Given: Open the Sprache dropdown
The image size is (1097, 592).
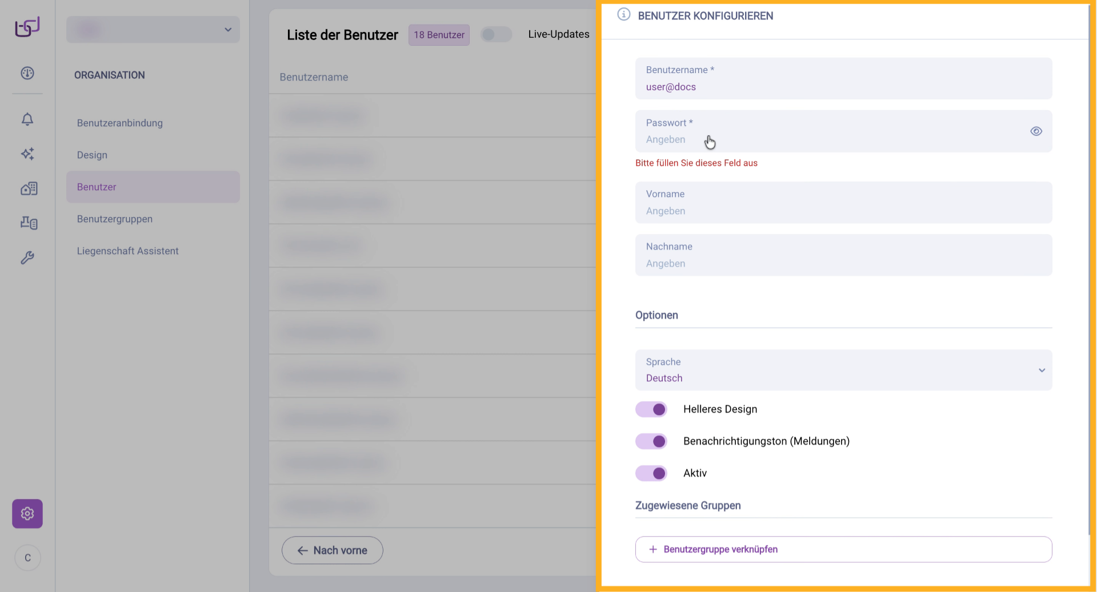Looking at the screenshot, I should point(843,370).
